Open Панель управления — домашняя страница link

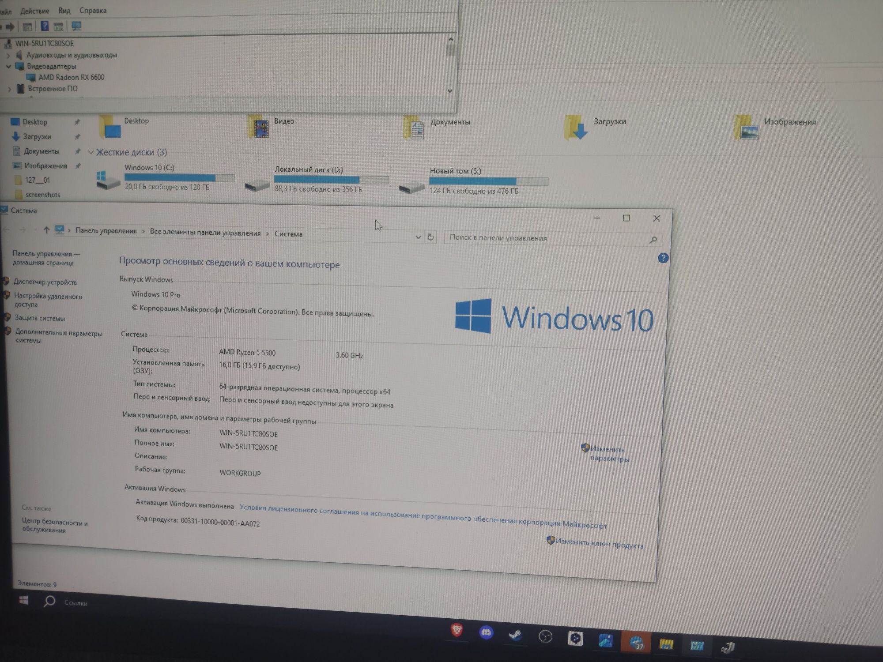[x=46, y=258]
